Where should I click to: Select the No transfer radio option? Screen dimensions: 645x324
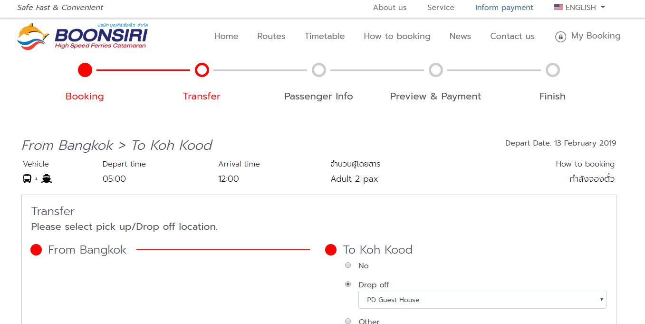[348, 265]
